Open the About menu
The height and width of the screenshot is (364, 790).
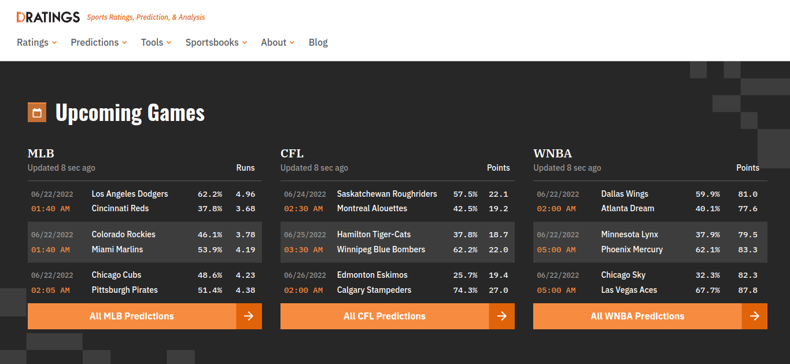[x=278, y=42]
